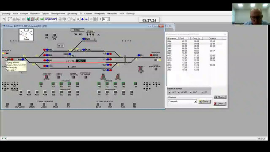The image size is (270, 152).
Task: Open the Настройка menu
Action: click(112, 14)
